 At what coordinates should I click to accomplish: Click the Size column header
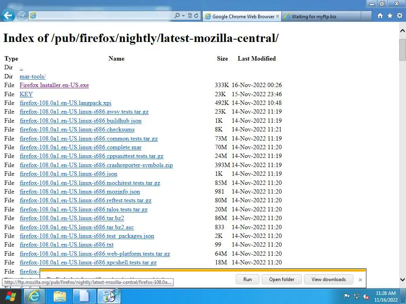tap(222, 59)
